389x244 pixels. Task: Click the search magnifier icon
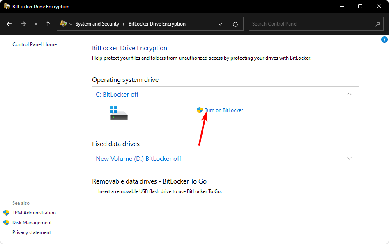tap(377, 24)
